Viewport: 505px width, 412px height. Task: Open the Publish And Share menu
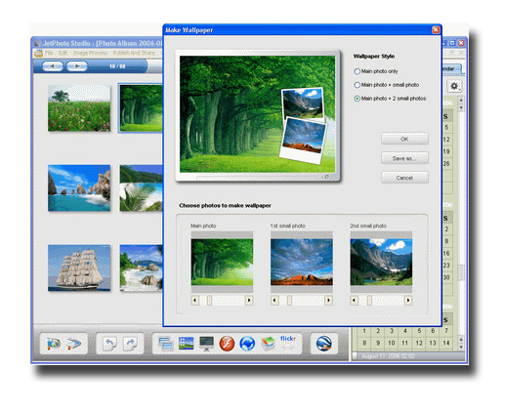click(x=134, y=53)
